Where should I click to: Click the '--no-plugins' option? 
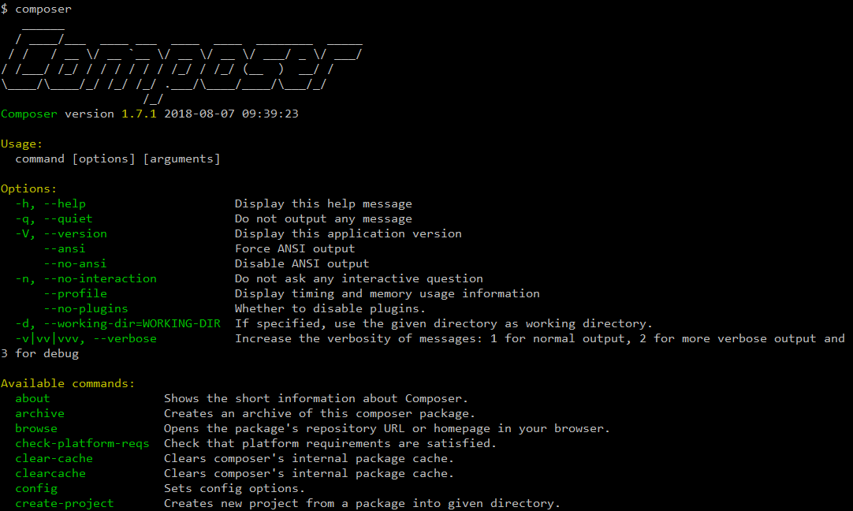pos(86,308)
